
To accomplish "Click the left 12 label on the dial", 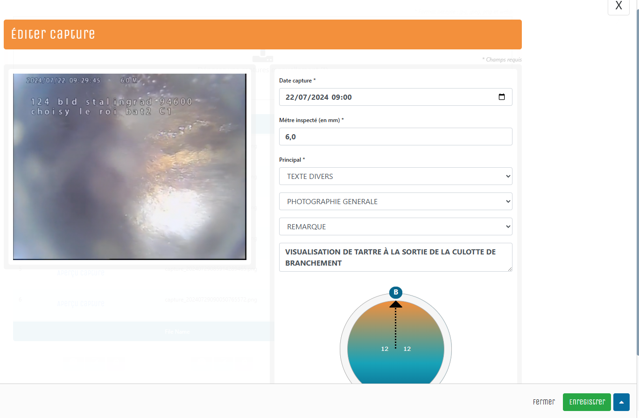I will point(385,349).
